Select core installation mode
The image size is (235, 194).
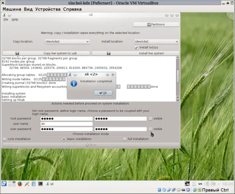pyautogui.click(x=5, y=139)
